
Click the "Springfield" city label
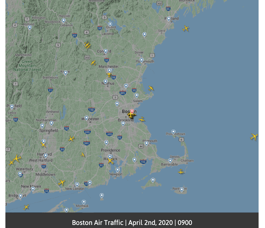49,131
